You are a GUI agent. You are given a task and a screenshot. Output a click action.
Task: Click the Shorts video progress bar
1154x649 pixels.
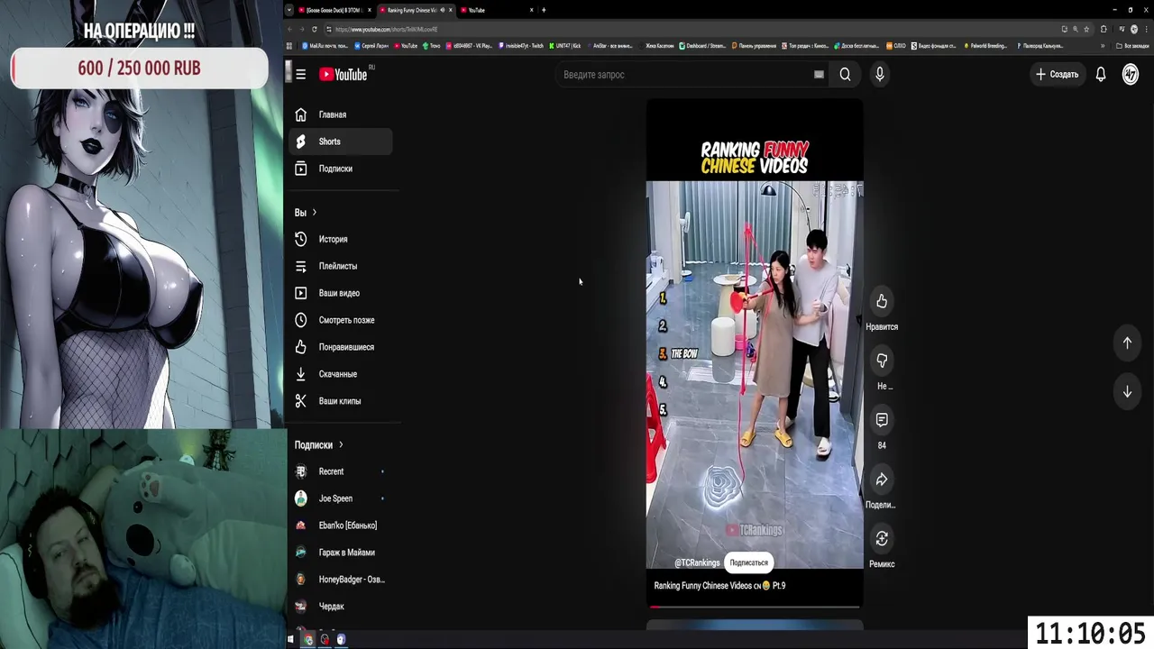[x=755, y=607]
